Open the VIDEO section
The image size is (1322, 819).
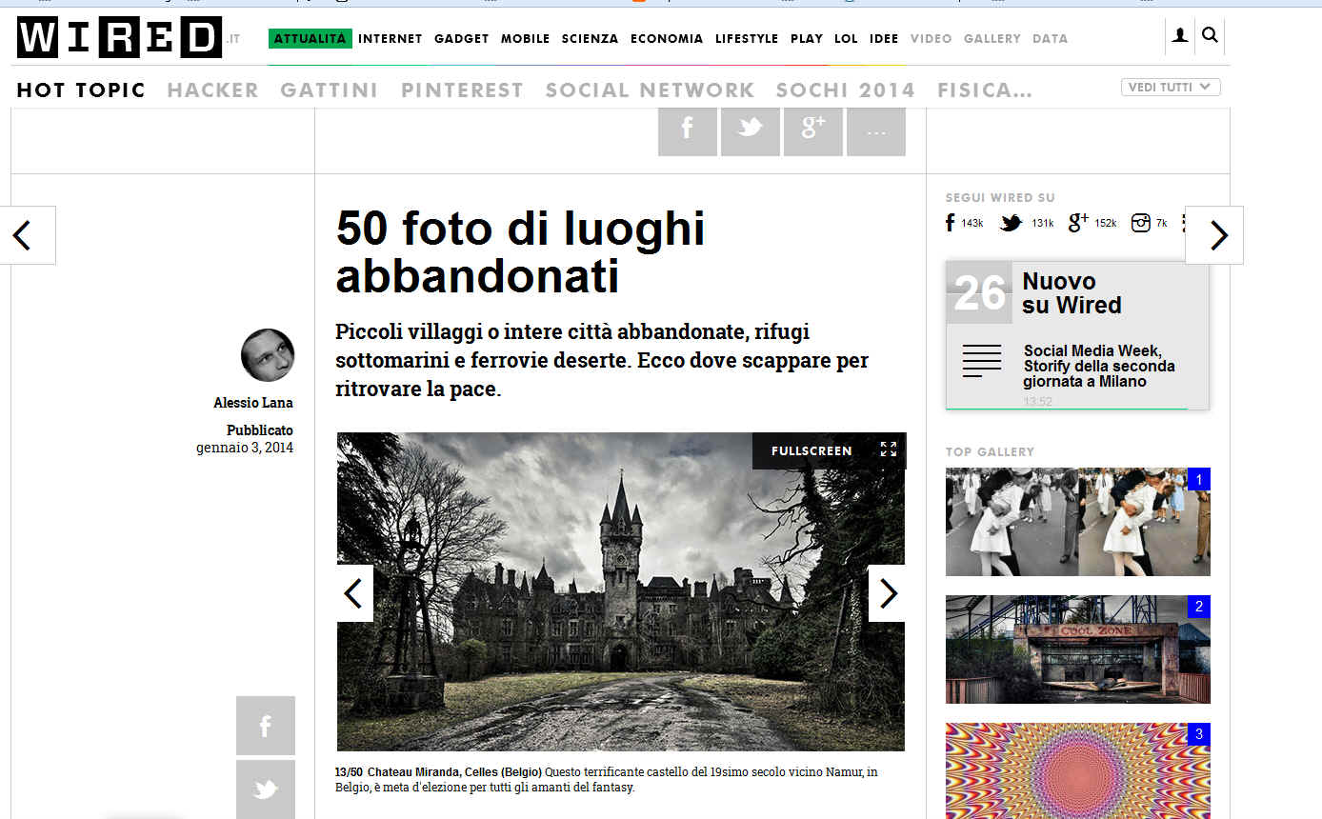(x=931, y=38)
